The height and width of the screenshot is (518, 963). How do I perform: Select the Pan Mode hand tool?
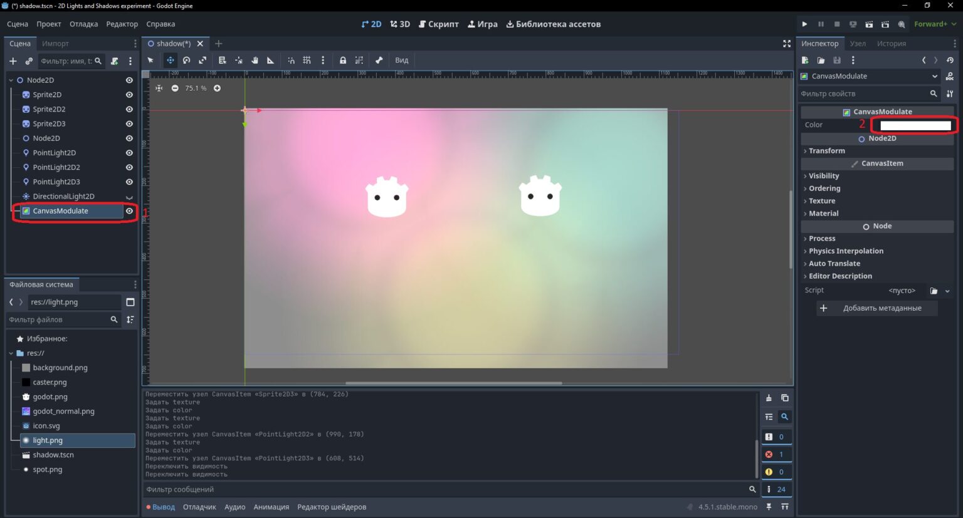click(255, 60)
